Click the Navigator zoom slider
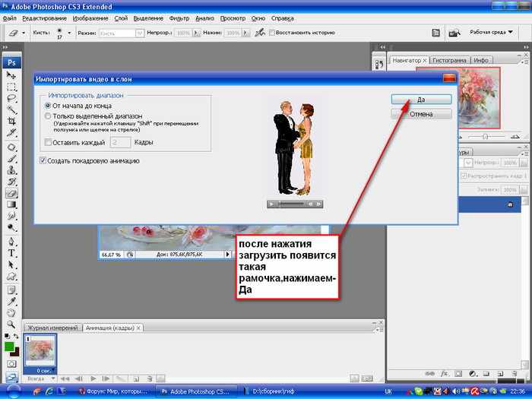 point(486,136)
